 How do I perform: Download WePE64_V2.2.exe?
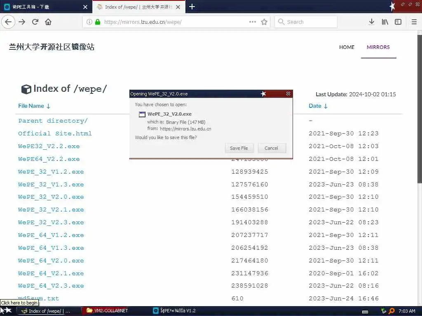[49, 159]
